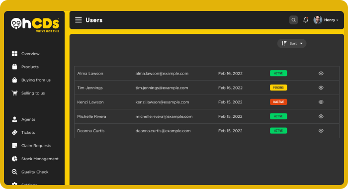The height and width of the screenshot is (189, 348).
Task: Select the name Michelle Rivera
Action: (91, 116)
